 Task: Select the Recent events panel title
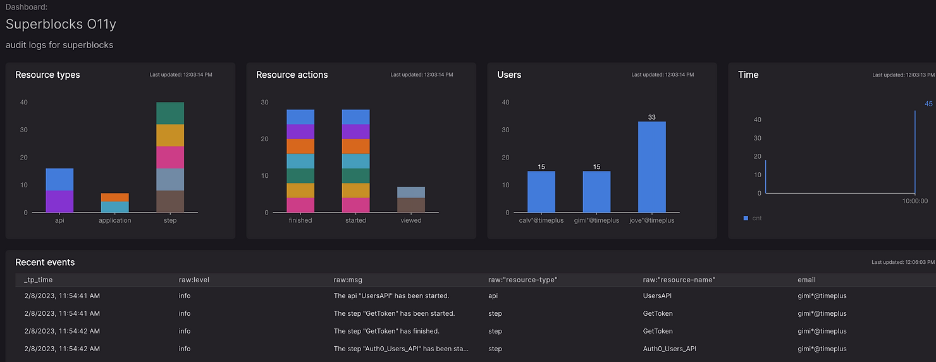click(45, 262)
